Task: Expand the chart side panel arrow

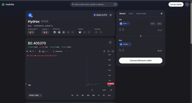Action: (x=26, y=84)
